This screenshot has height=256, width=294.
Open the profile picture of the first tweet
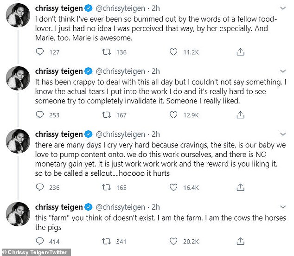pos(18,19)
